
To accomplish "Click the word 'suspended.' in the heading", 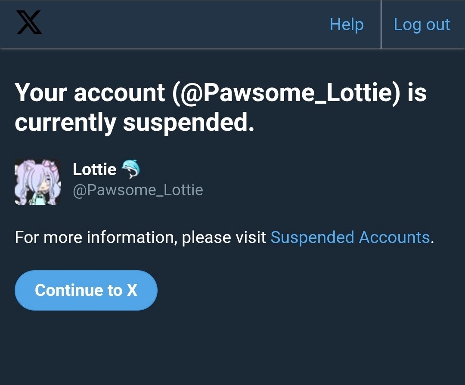I will tap(189, 123).
